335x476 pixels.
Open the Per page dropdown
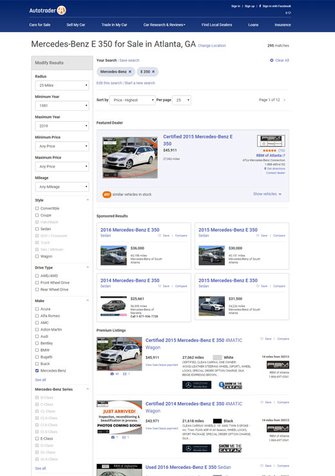(182, 100)
